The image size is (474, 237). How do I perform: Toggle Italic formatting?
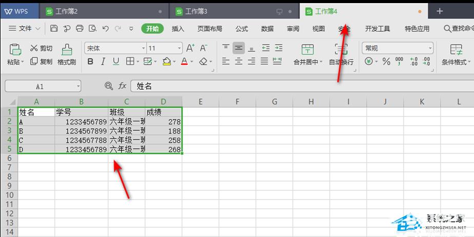tap(103, 62)
